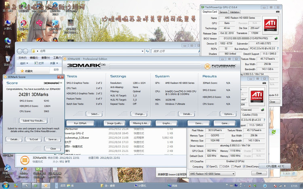Click BIOS save chip icon in upper GPU-Z
Viewport: 303px width, 189px height.
coord(276,38)
